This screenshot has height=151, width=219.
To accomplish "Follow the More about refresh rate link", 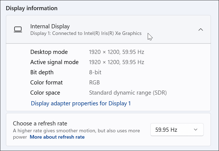I will (57, 137).
